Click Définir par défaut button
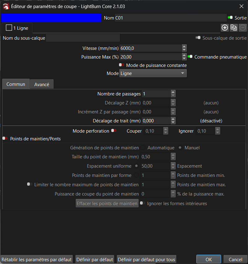Screen dimensions: 248x264 tap(95, 259)
